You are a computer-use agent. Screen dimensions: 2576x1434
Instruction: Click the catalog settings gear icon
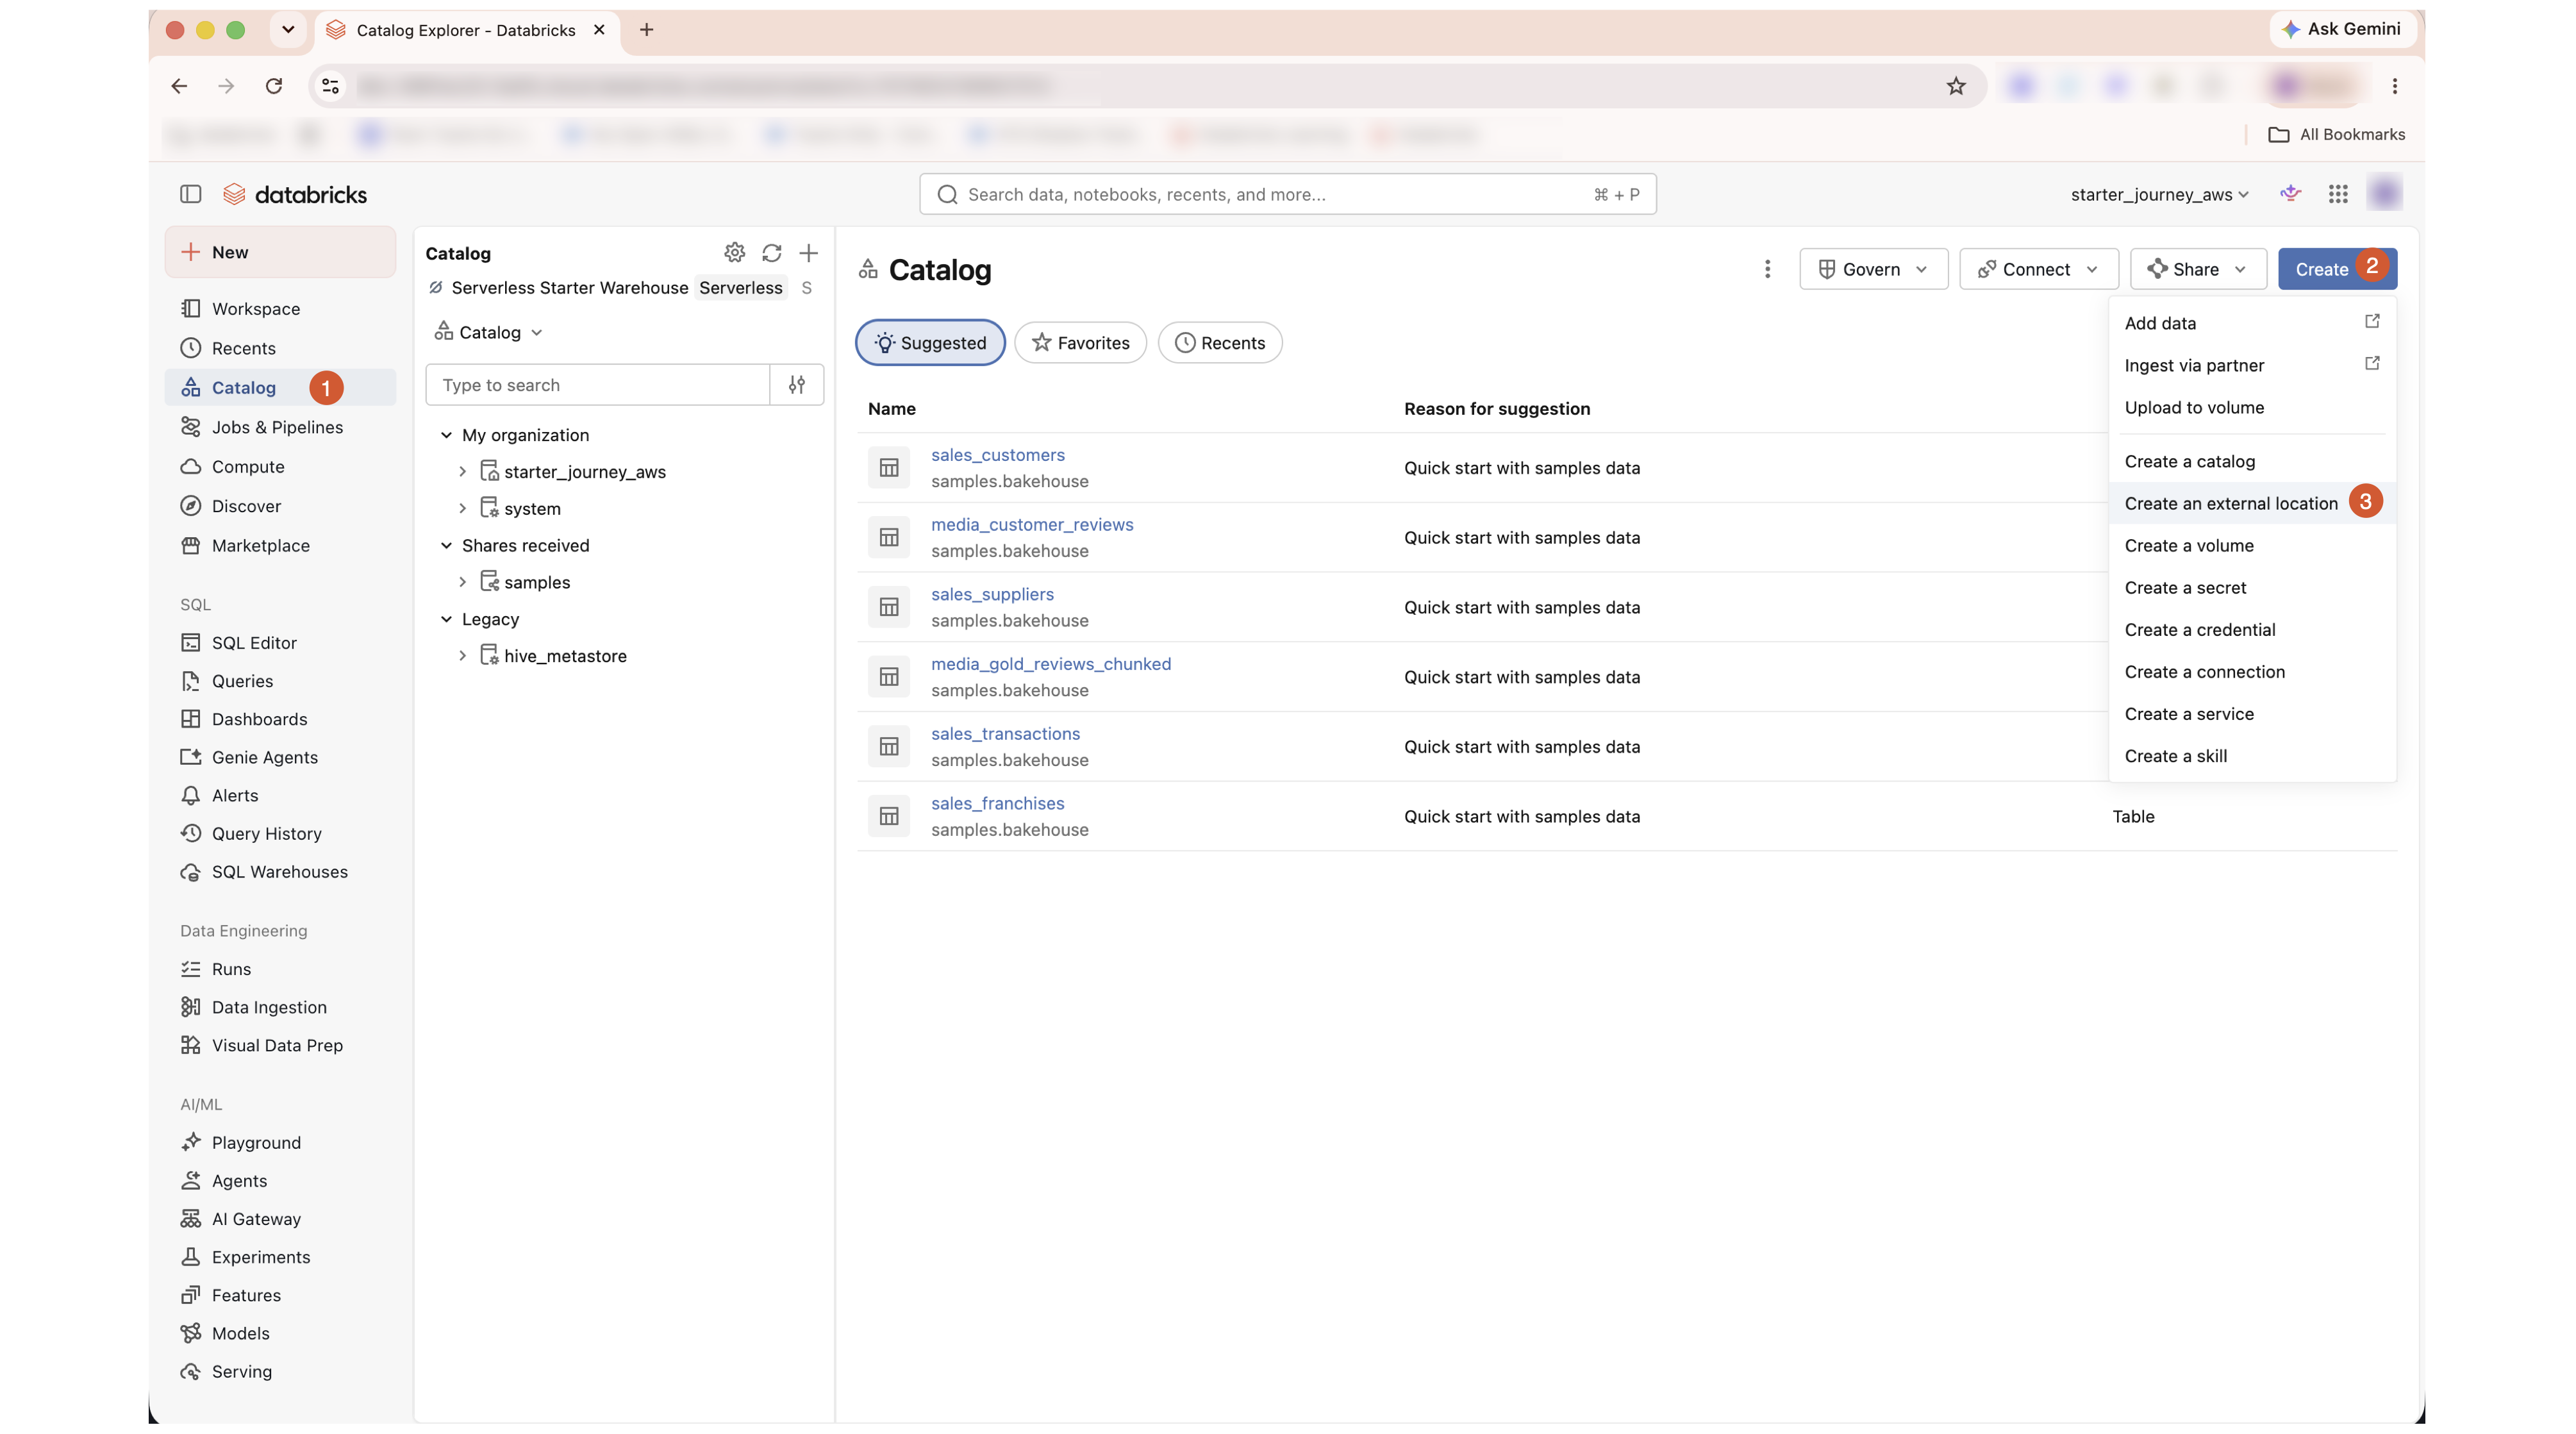click(x=734, y=253)
